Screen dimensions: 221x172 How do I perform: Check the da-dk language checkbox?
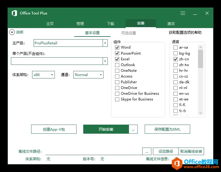coord(176,82)
